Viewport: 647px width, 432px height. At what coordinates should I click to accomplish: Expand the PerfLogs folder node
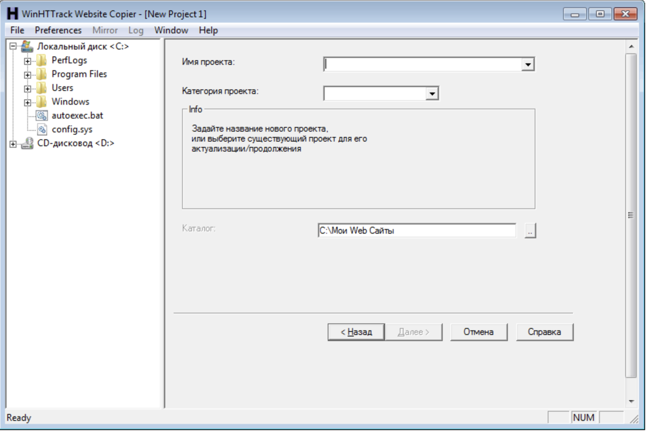[x=27, y=61]
